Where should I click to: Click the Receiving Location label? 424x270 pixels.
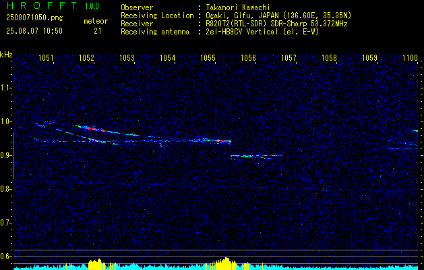tap(157, 16)
